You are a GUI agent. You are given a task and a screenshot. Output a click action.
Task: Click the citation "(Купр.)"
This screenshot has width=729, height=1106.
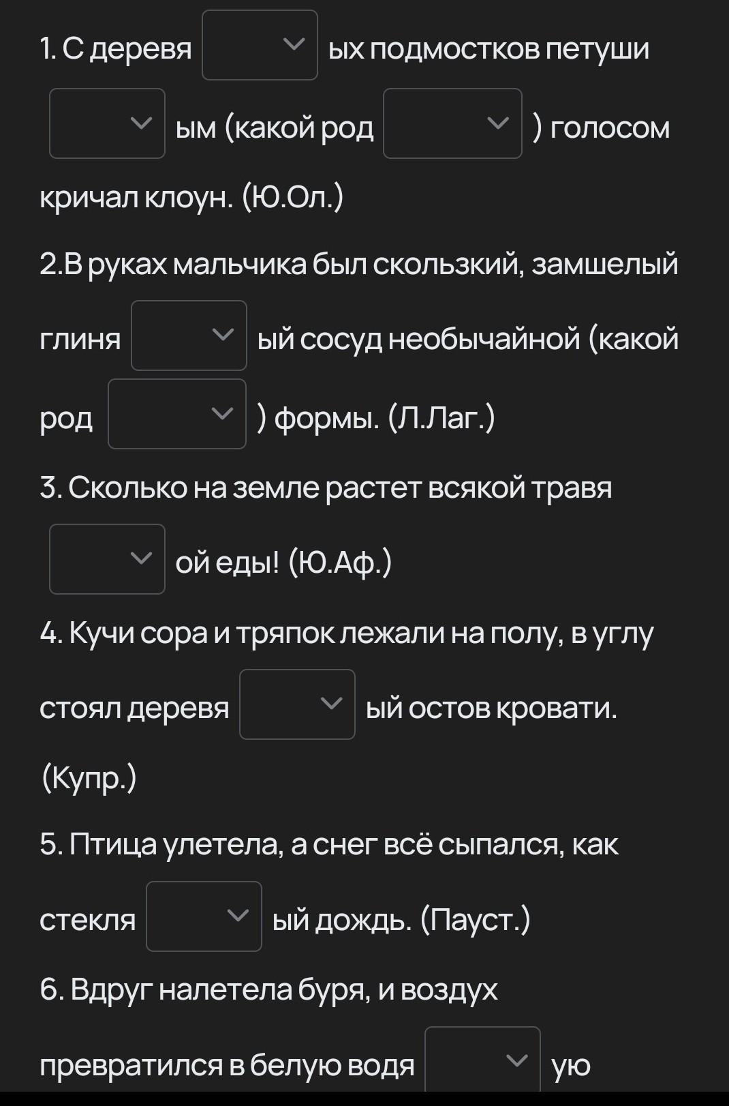pyautogui.click(x=89, y=778)
